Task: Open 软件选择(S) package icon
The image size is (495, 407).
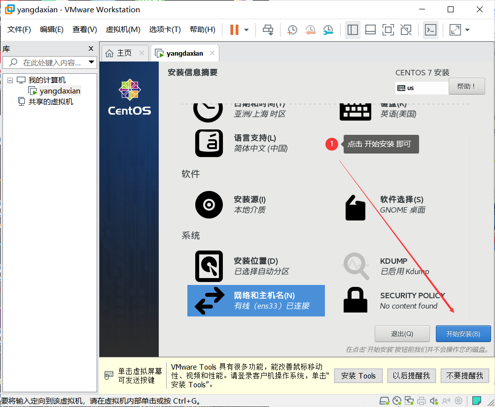Action: [355, 208]
